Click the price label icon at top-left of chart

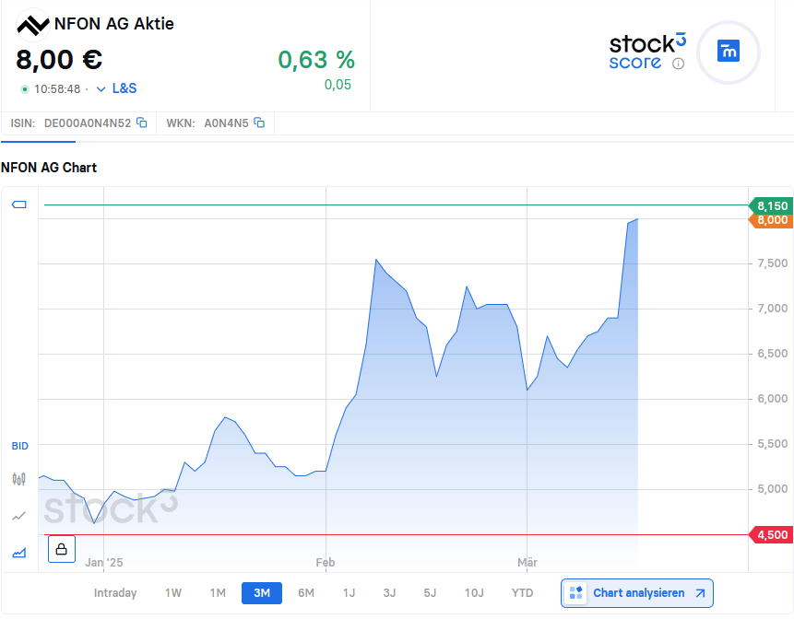[x=19, y=204]
